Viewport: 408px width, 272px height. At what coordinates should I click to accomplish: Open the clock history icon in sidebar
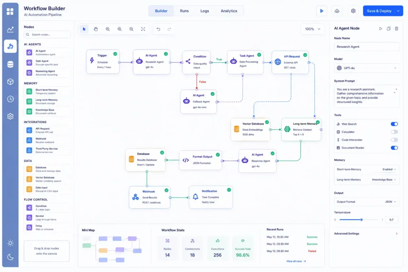coord(10,99)
